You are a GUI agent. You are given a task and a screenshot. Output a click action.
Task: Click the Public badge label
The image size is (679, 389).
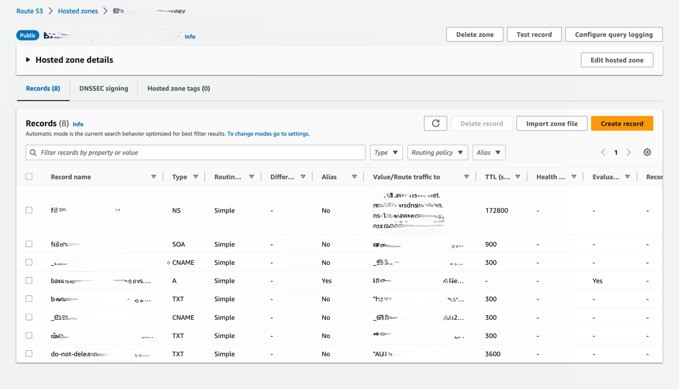pyautogui.click(x=28, y=35)
